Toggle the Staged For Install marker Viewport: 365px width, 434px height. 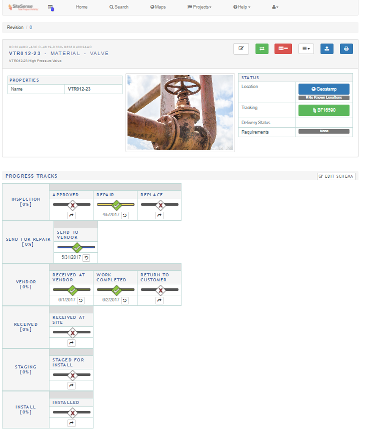(x=72, y=375)
